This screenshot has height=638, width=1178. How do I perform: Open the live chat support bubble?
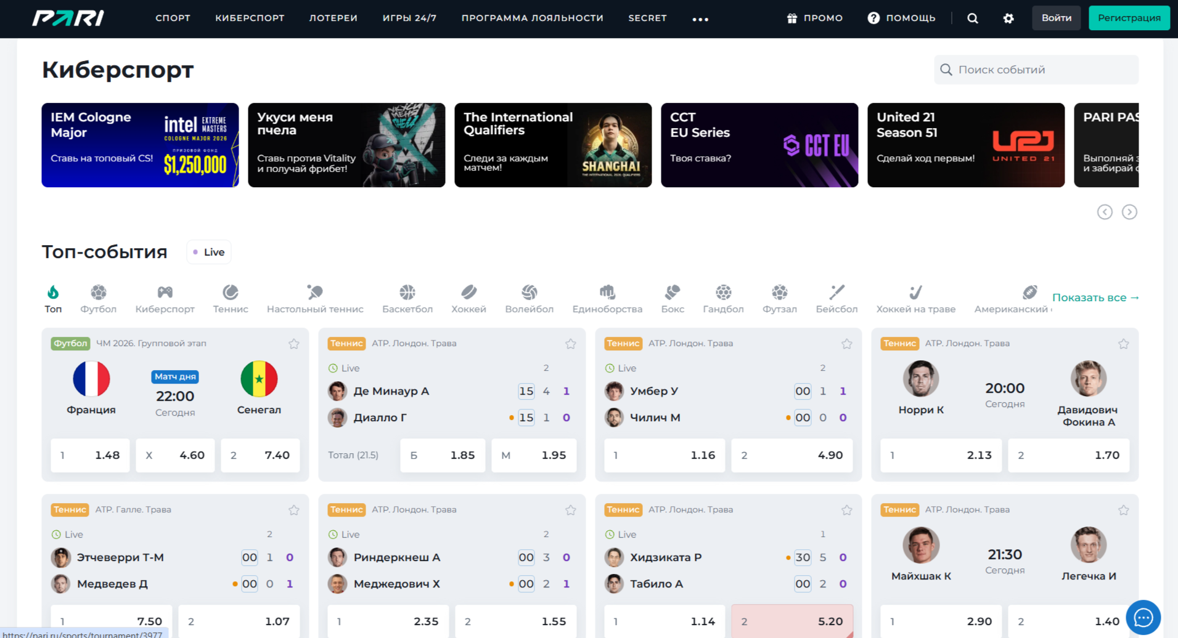(1143, 617)
